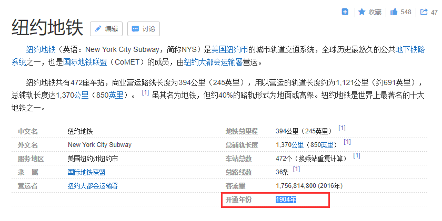Click the 车站总数 label

coord(238,159)
